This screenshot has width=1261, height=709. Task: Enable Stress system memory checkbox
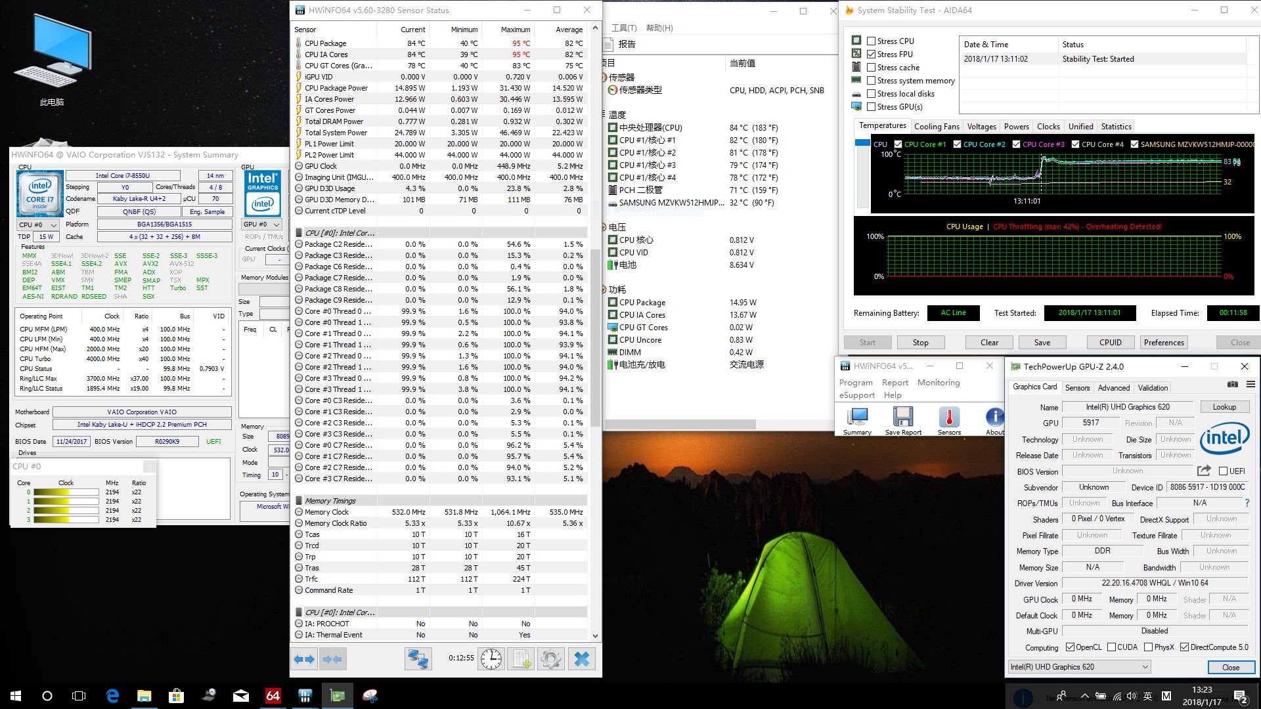(x=871, y=80)
